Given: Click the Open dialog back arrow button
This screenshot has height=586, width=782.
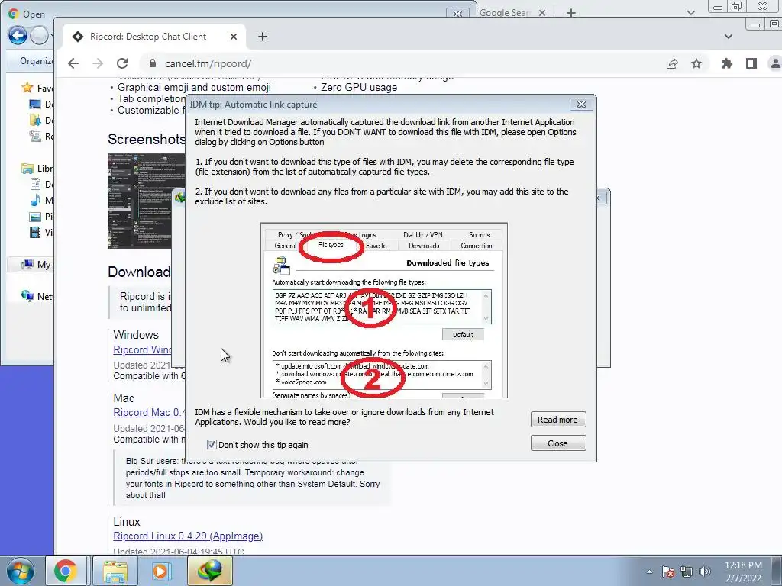Looking at the screenshot, I should pyautogui.click(x=18, y=35).
